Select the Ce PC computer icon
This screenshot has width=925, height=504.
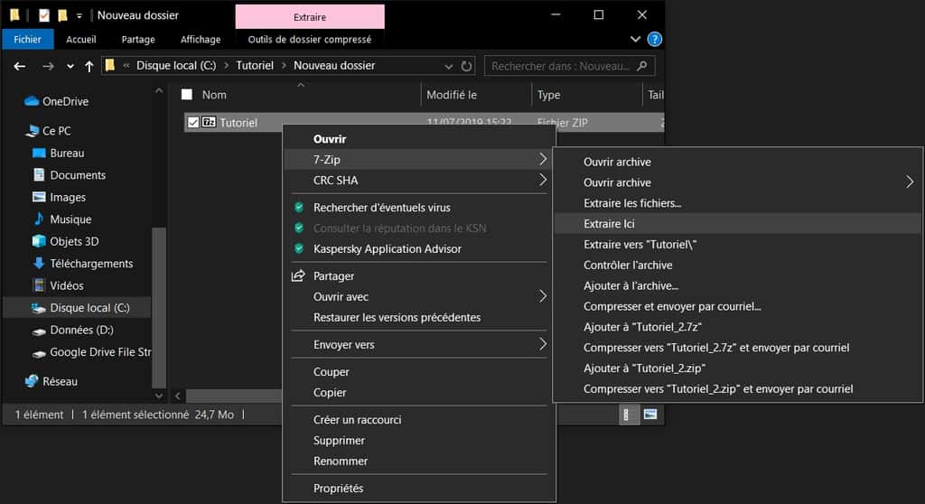click(x=33, y=130)
